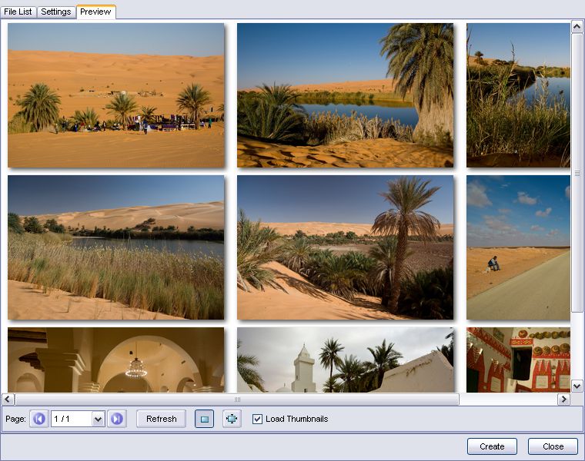Switch to the Settings tab
Screen dimensions: 585x461
[x=56, y=12]
